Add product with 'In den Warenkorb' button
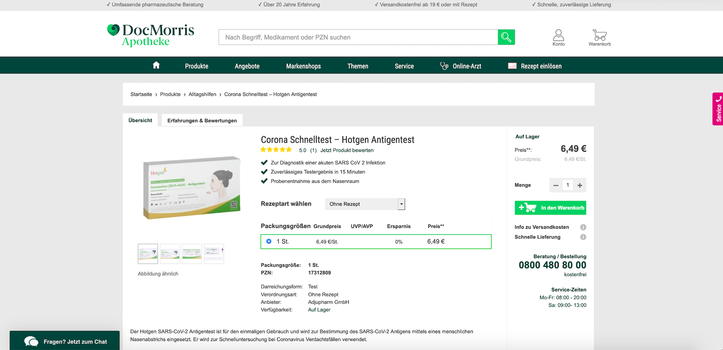723x350 pixels. click(550, 208)
